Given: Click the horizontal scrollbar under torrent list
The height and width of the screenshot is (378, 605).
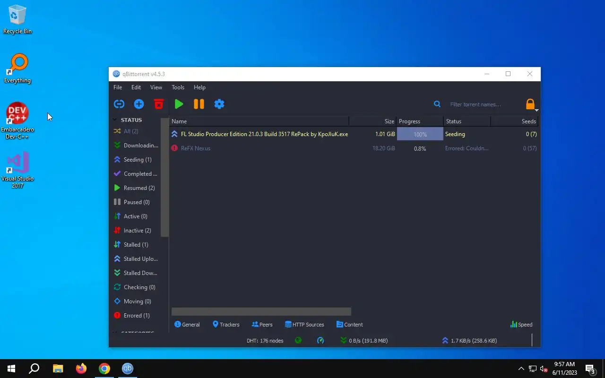Looking at the screenshot, I should [x=261, y=311].
